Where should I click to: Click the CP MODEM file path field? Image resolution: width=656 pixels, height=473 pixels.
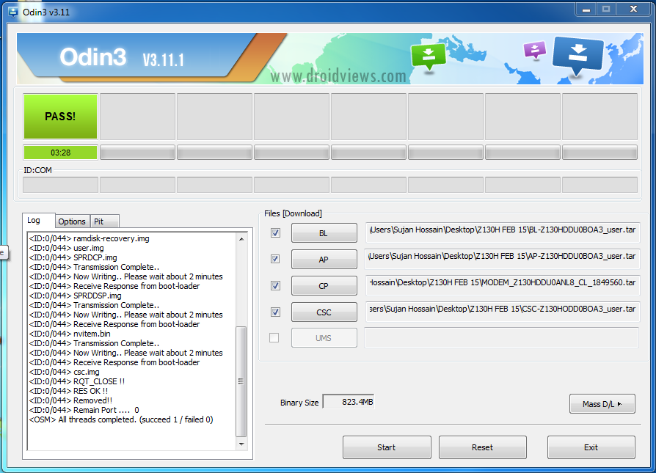tap(503, 285)
